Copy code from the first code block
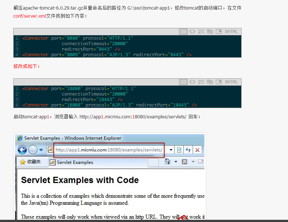Screen dimensions: 288x222 (210, 32)
